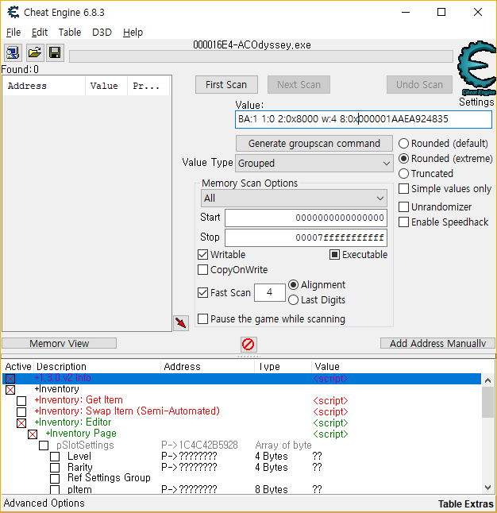Viewport: 497px width, 513px height.
Task: Select the +Inventory: Get Item row
Action: coord(241,400)
